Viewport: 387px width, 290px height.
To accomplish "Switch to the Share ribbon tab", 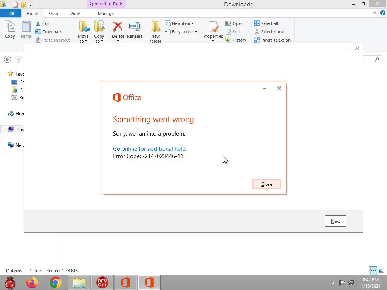I will pyautogui.click(x=54, y=14).
